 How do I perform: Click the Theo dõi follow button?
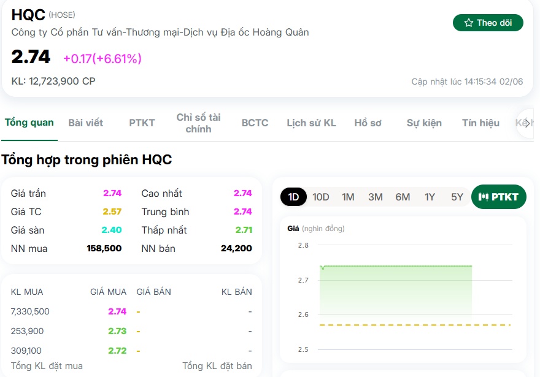coord(488,23)
